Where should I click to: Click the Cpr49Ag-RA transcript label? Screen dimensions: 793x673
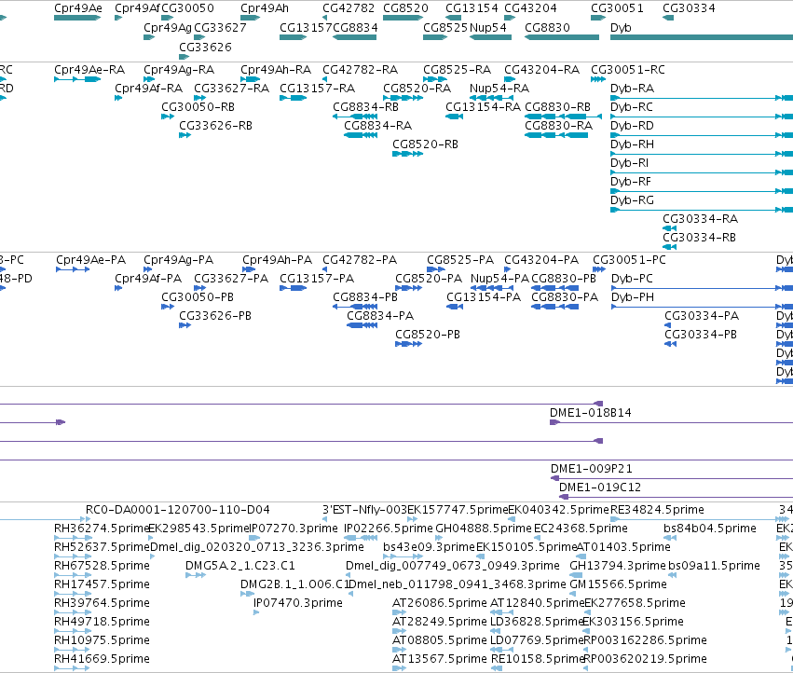click(179, 70)
